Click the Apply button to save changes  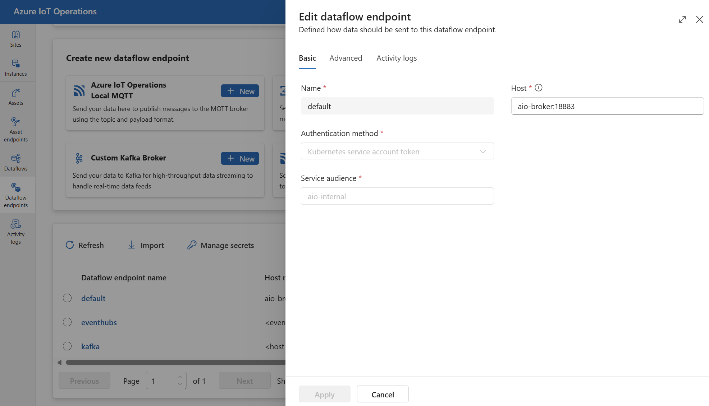pyautogui.click(x=324, y=394)
